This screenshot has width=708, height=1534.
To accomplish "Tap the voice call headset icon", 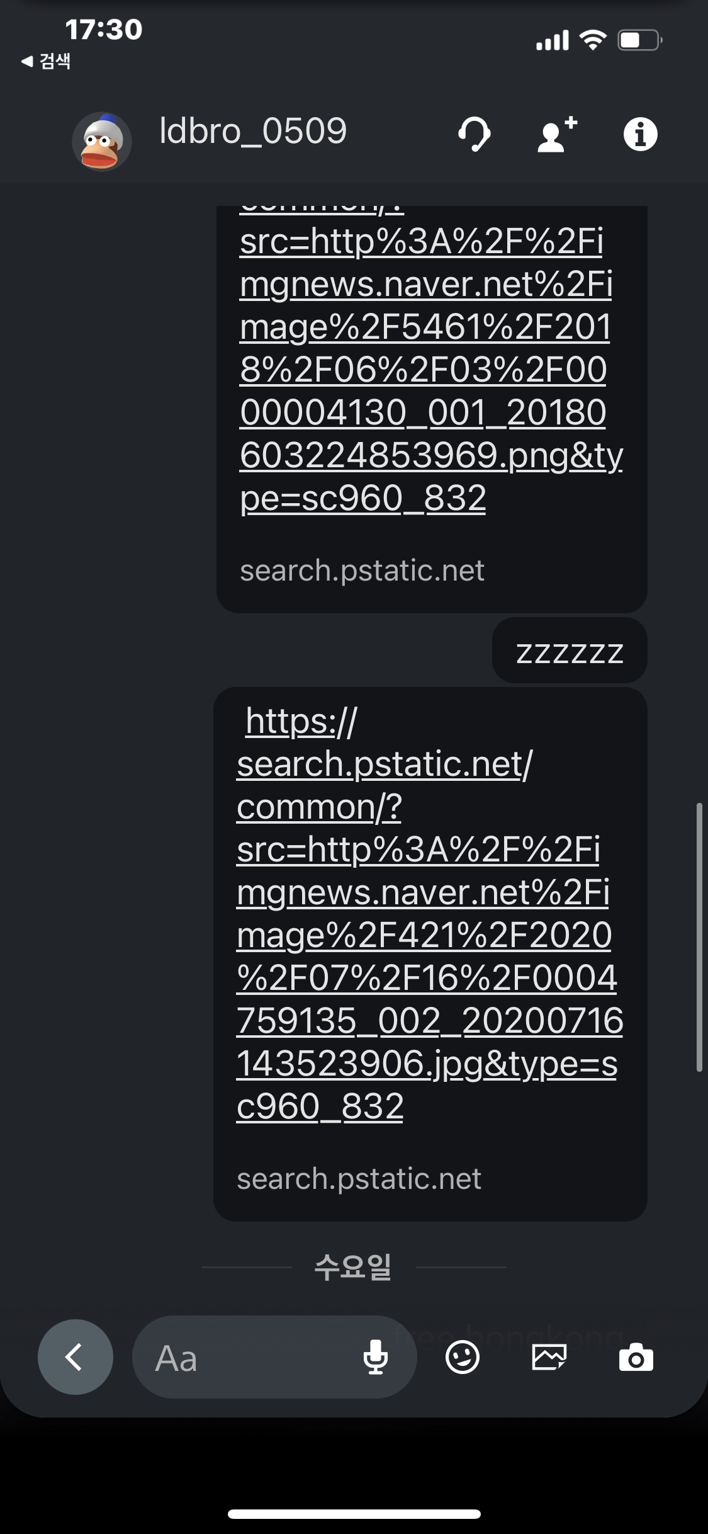I will [474, 134].
